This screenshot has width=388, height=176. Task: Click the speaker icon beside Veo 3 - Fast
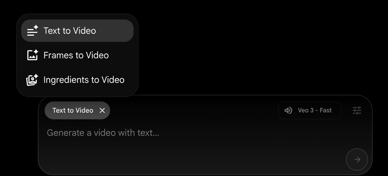point(288,110)
